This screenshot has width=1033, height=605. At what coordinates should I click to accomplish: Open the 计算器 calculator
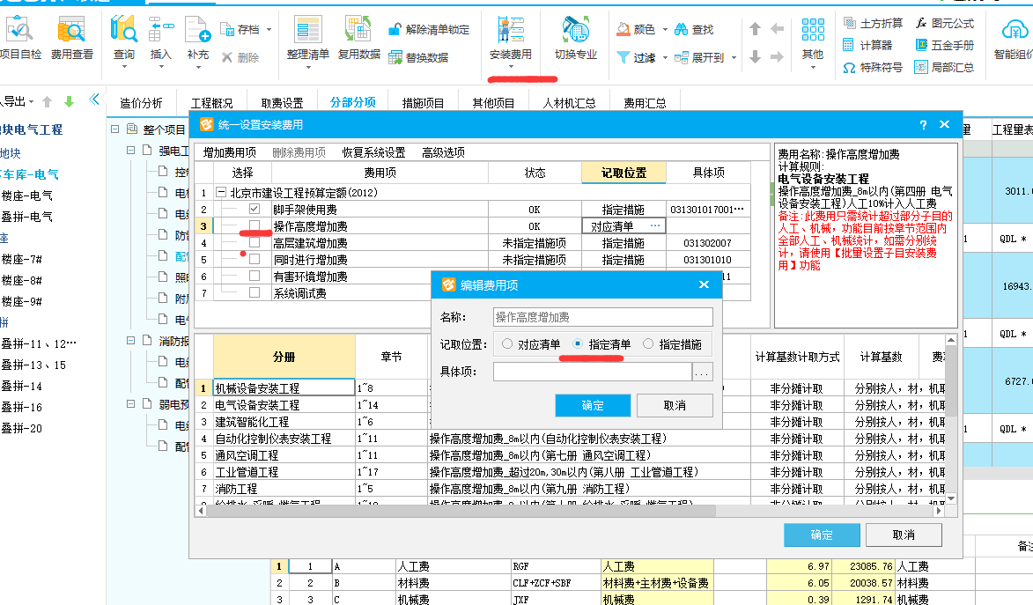point(867,45)
